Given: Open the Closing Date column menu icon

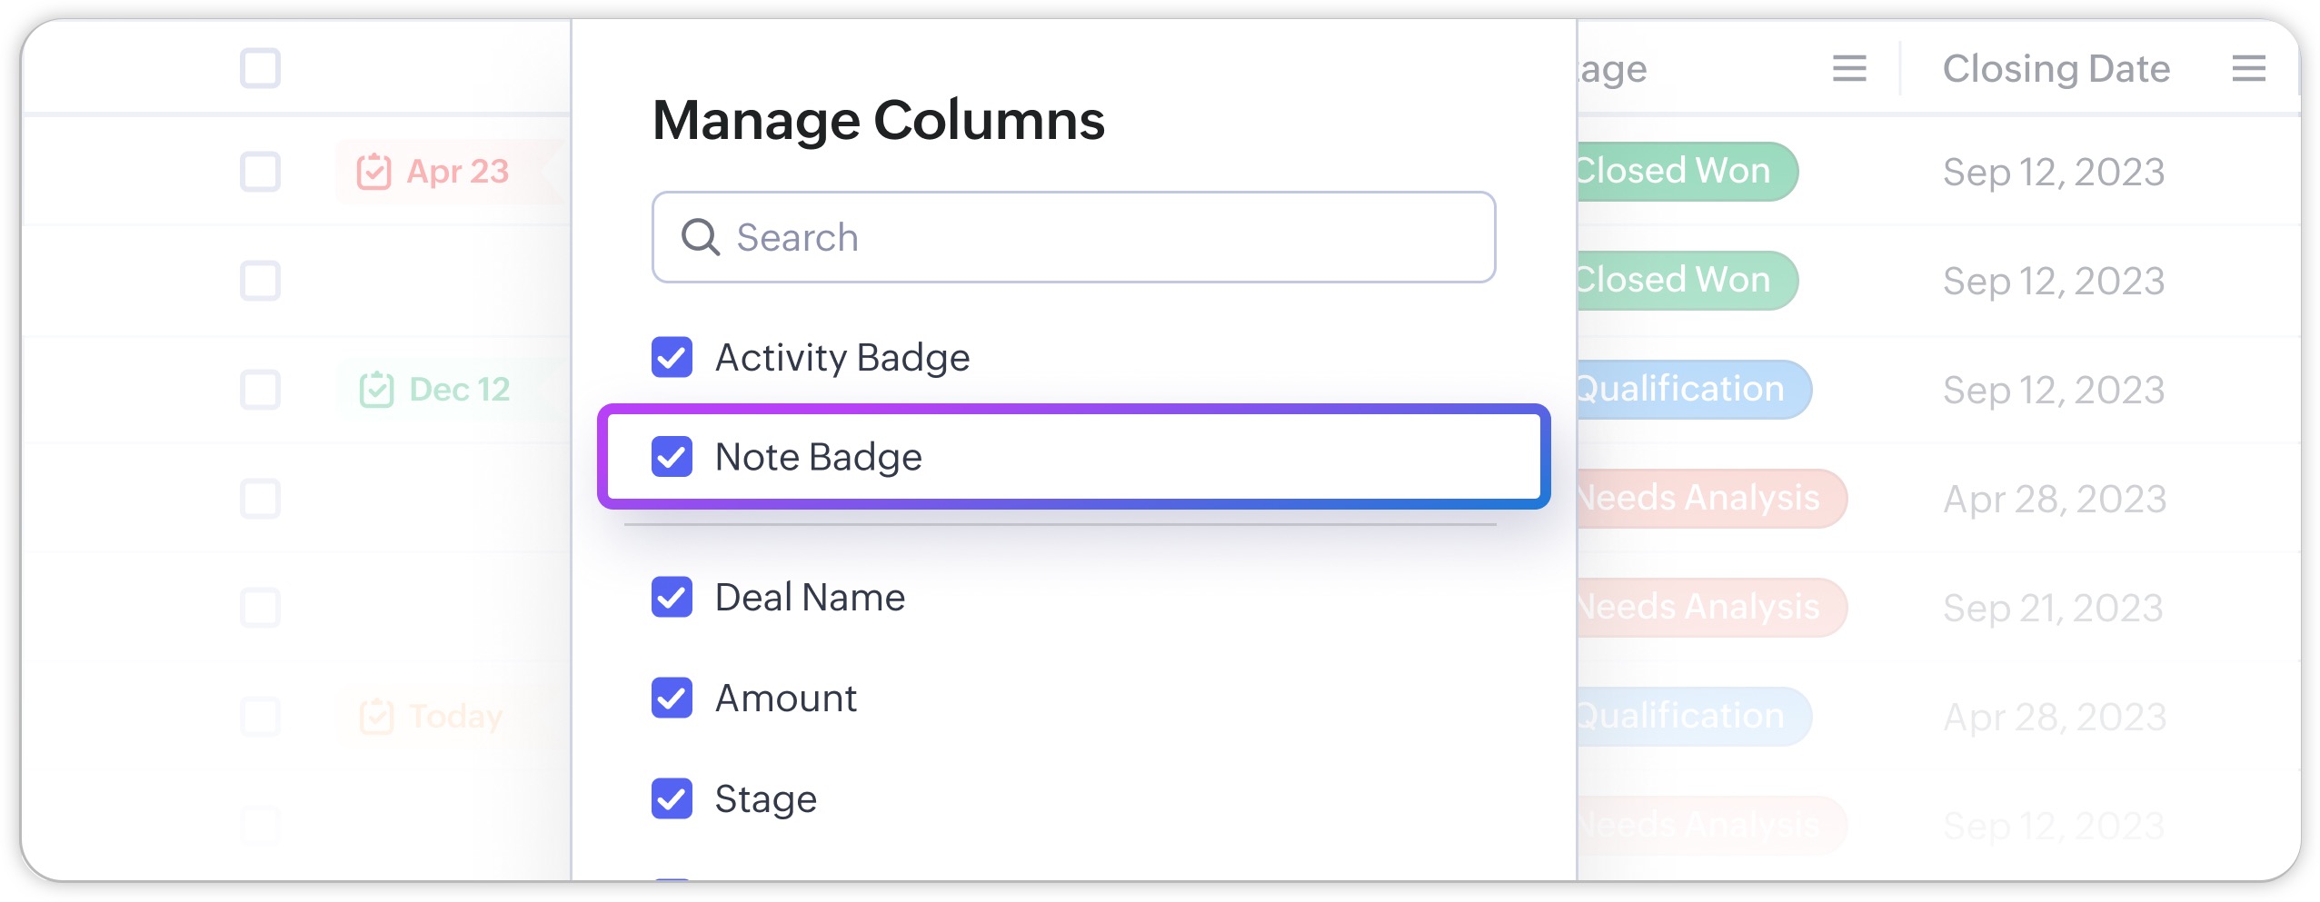Looking at the screenshot, I should click(2247, 69).
